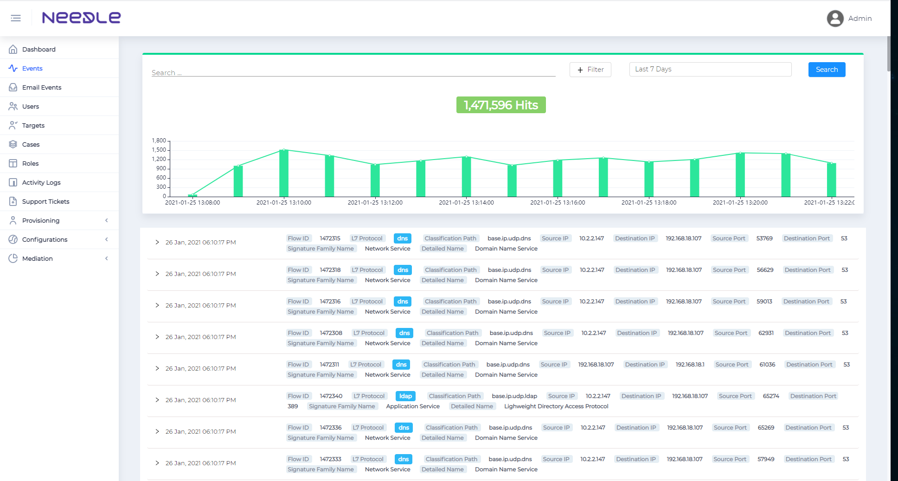Select the Email Events inbox icon

point(13,87)
